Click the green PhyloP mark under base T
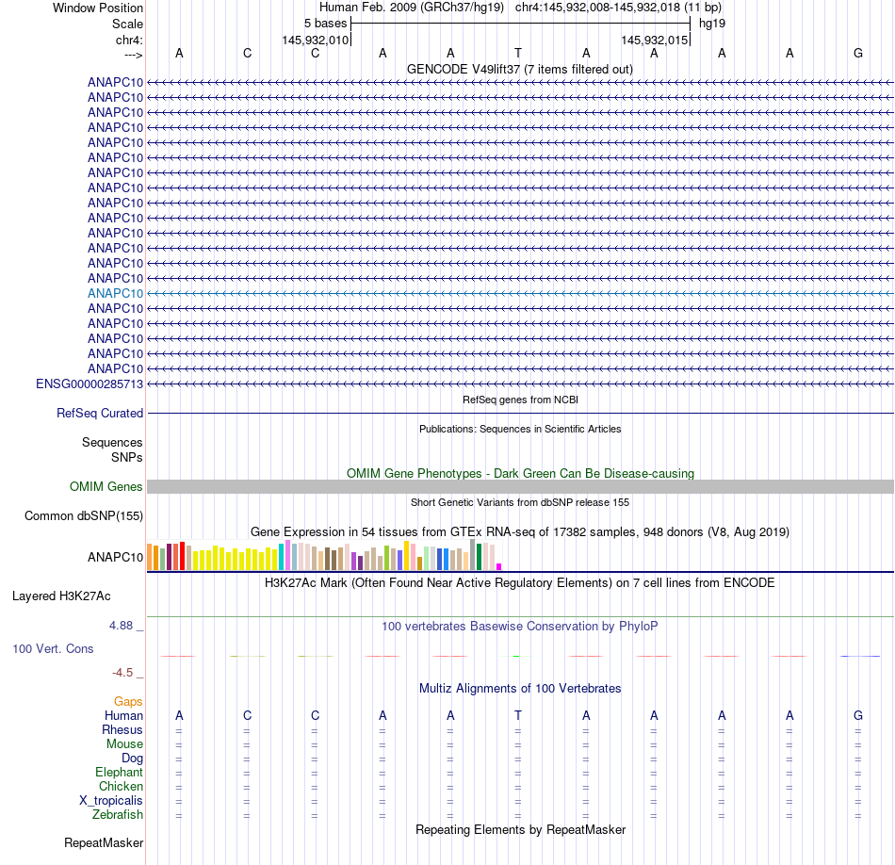 [x=517, y=656]
